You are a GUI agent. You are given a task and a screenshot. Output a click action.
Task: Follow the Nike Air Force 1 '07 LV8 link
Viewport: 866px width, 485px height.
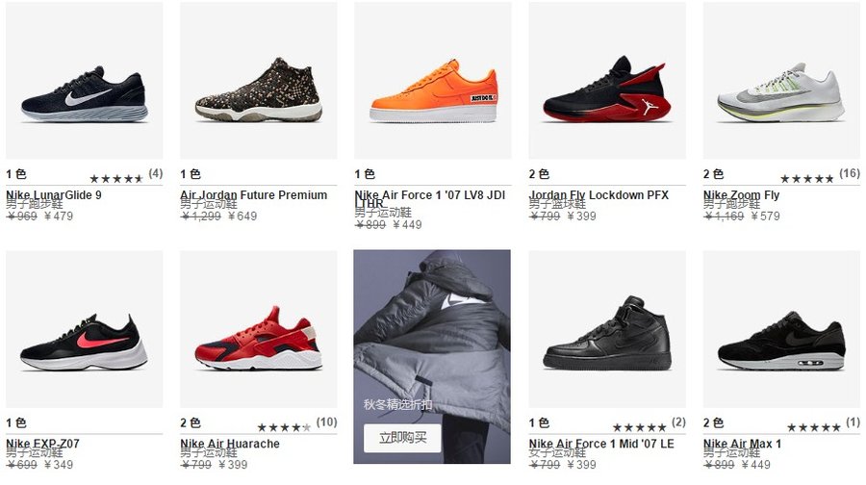pyautogui.click(x=430, y=199)
